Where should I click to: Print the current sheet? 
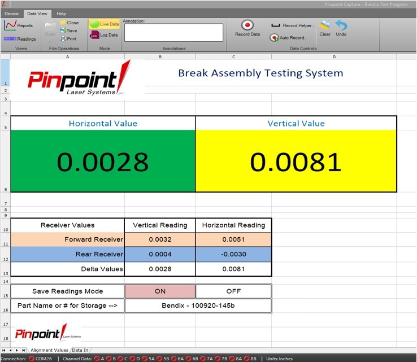tap(68, 38)
